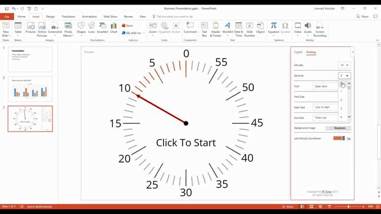Switch to Slide Sorter view in status bar
Image resolution: width=381 pixels, height=214 pixels.
(311, 206)
